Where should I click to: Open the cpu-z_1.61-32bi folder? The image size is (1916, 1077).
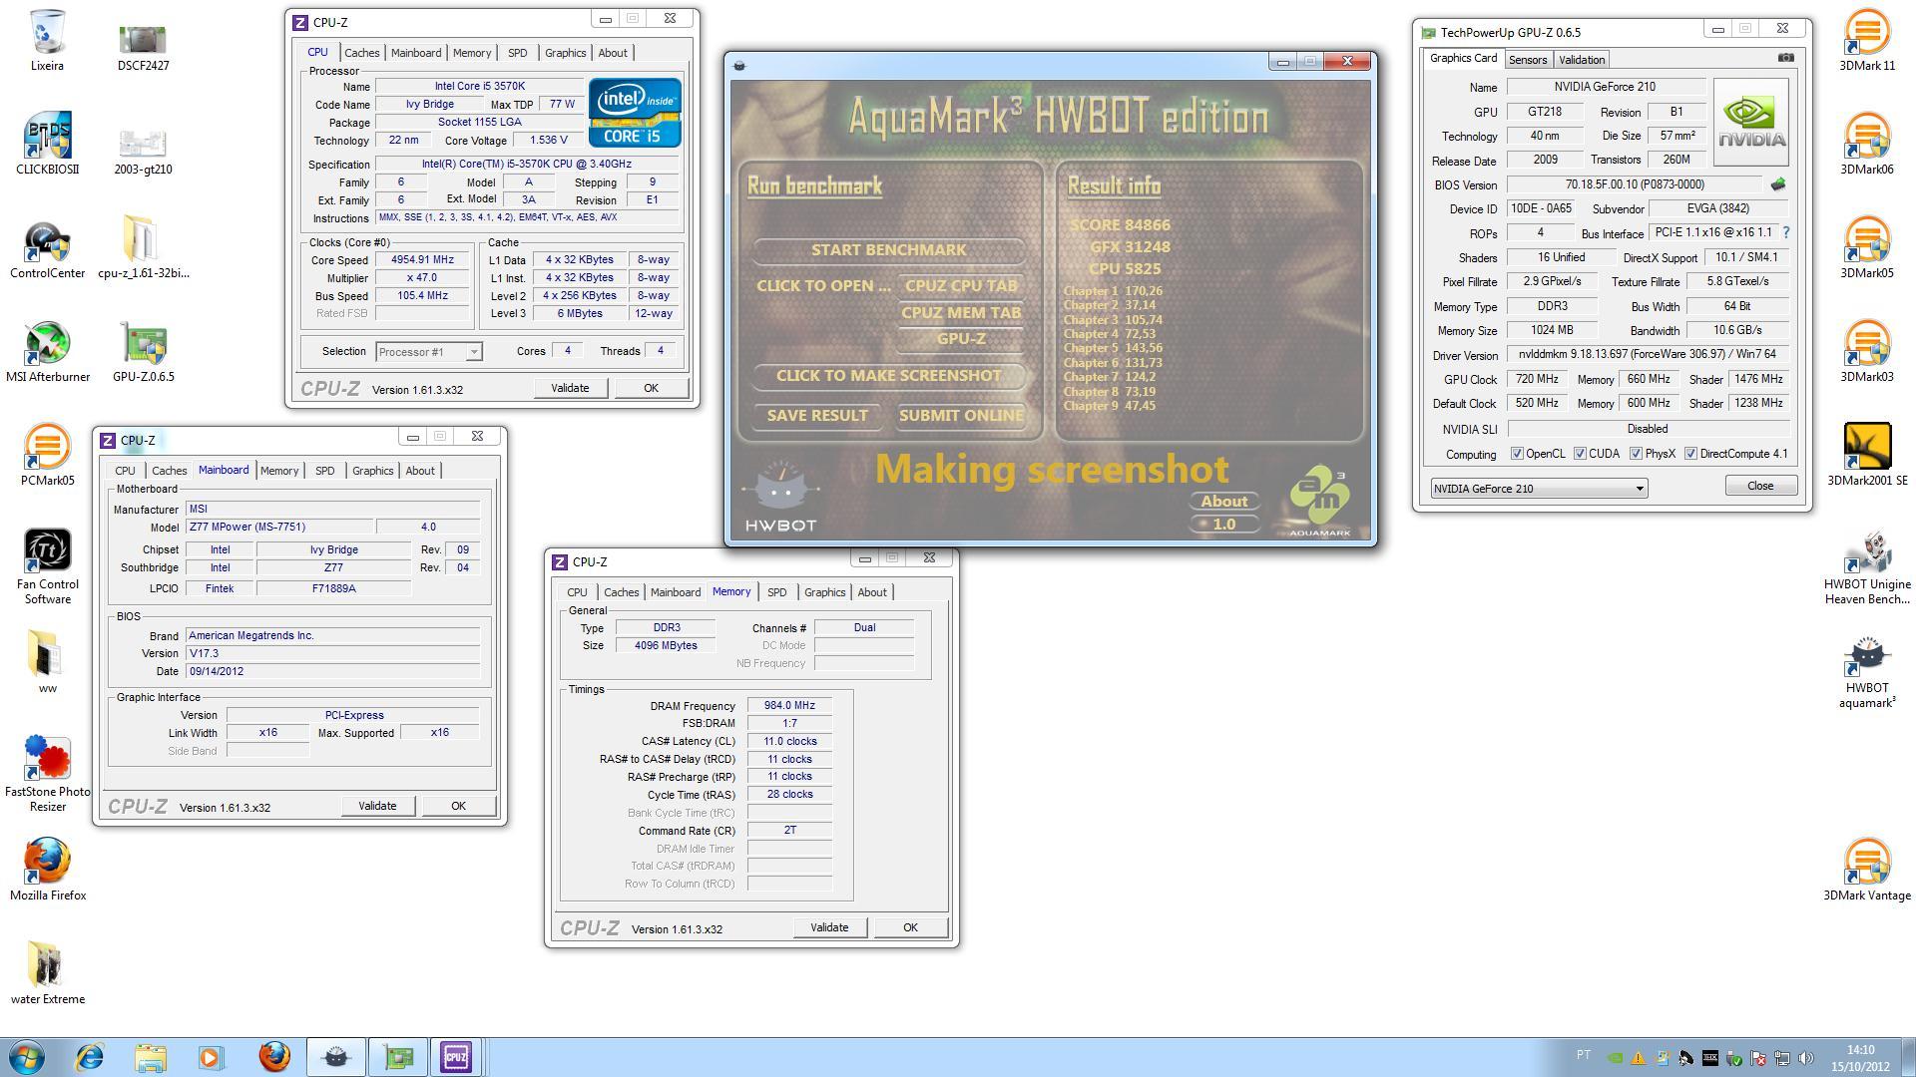click(x=143, y=246)
